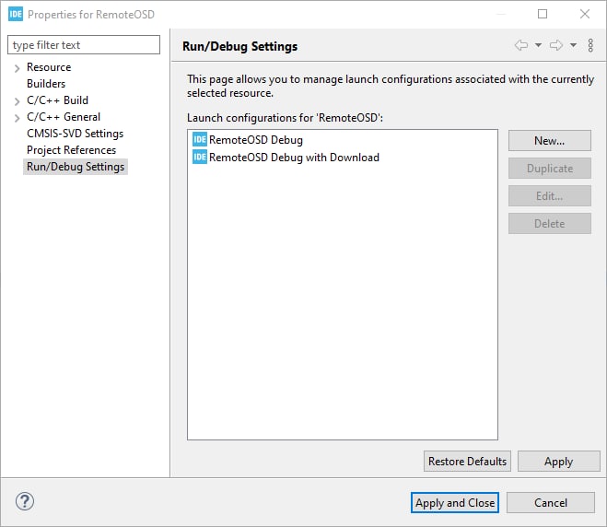This screenshot has height=527, width=607.
Task: Click Restore Defaults
Action: tap(467, 462)
